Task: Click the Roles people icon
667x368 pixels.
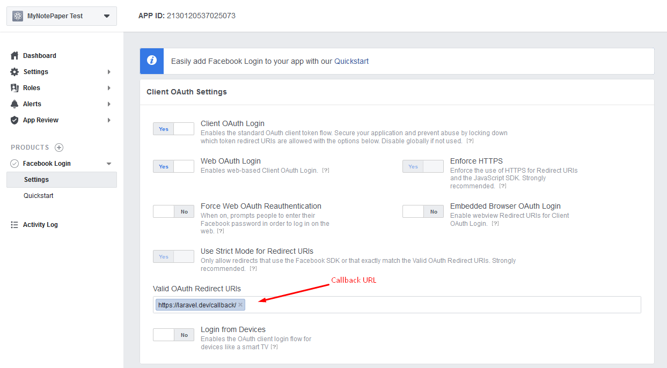Action: click(14, 88)
